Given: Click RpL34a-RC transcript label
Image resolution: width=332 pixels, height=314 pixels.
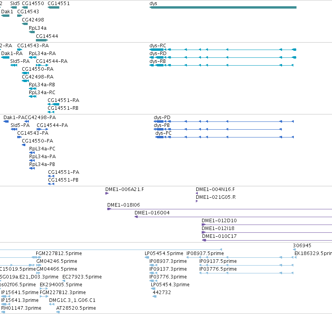Looking at the screenshot, I should click(x=42, y=93).
